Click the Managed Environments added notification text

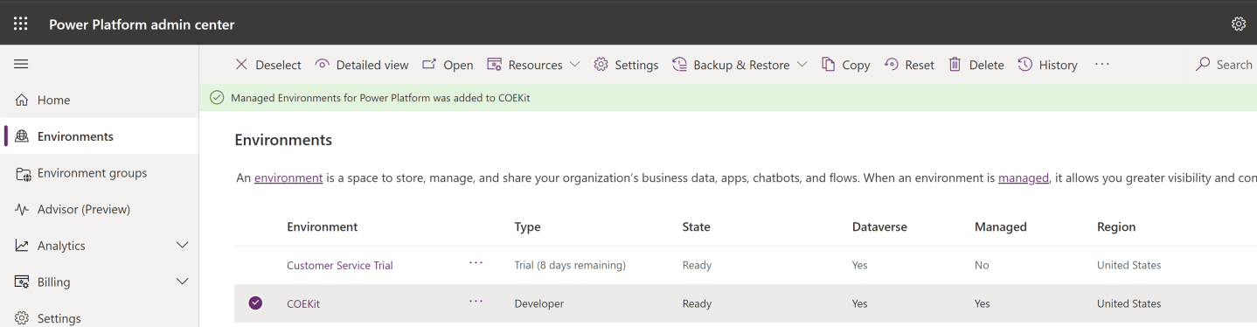click(x=380, y=98)
